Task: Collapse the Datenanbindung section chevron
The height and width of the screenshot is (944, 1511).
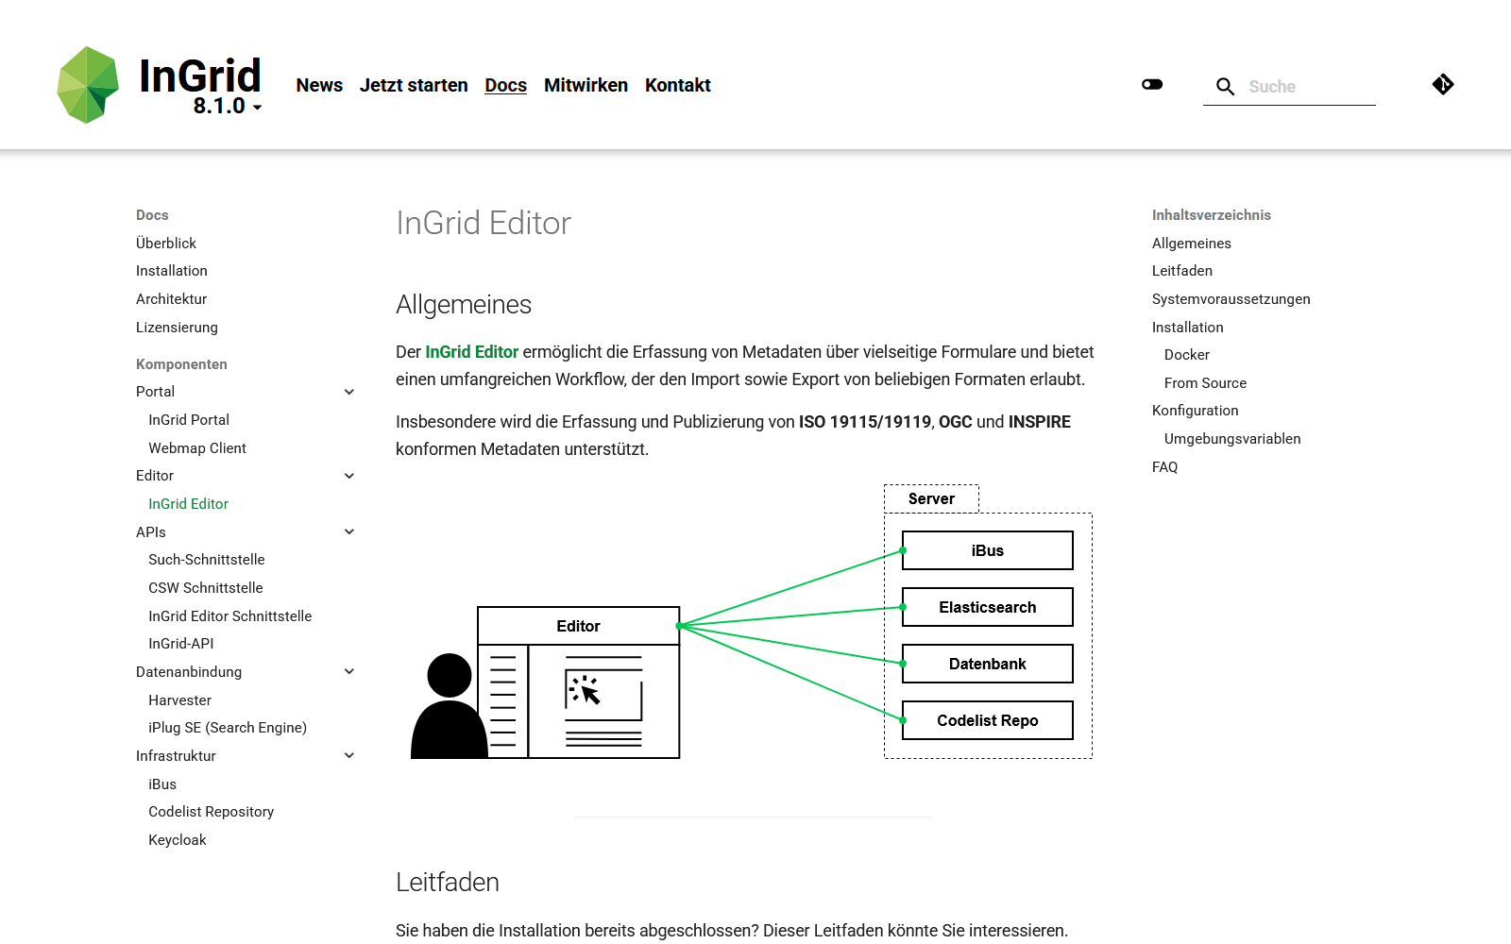Action: click(x=349, y=672)
